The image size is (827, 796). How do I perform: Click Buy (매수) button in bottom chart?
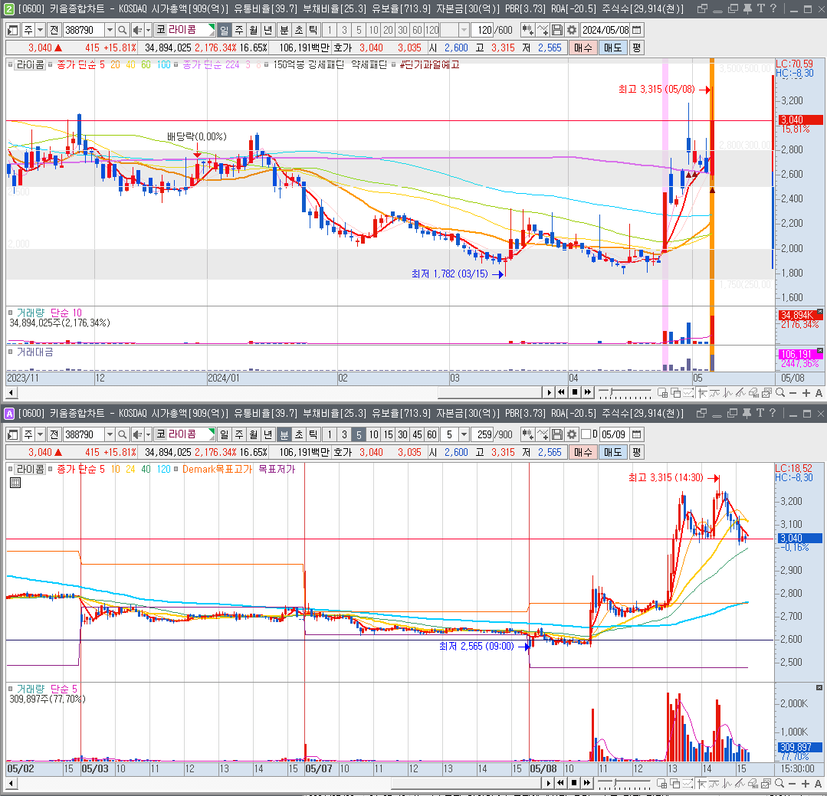[x=583, y=452]
